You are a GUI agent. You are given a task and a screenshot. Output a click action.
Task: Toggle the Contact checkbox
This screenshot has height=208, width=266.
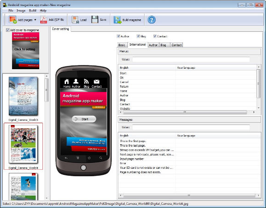[x=155, y=36]
